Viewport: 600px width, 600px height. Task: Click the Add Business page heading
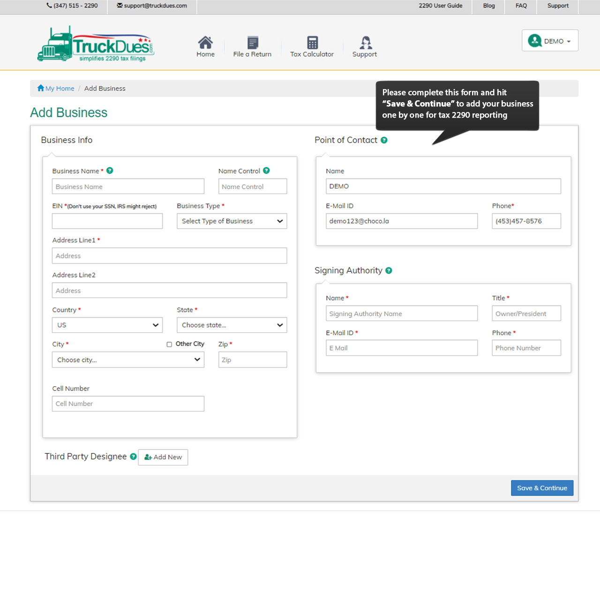tap(69, 112)
